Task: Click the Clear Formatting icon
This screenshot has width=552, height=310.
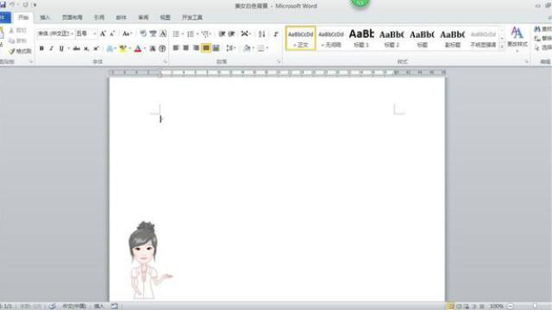Action: tap(143, 34)
